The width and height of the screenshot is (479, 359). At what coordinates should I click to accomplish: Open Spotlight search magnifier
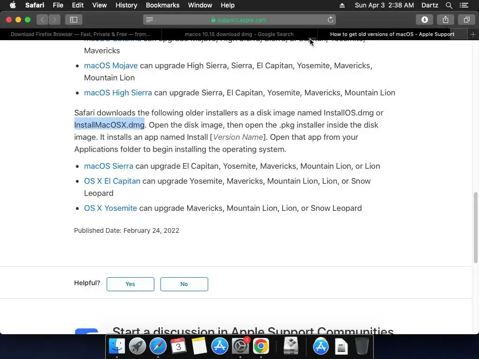point(449,5)
